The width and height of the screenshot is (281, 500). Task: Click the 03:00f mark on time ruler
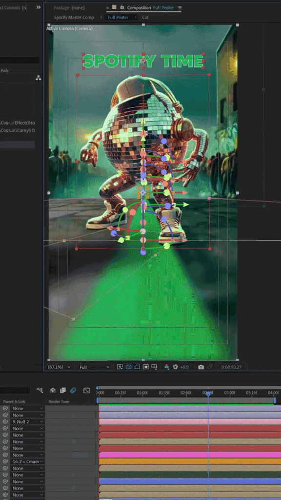[229, 393]
